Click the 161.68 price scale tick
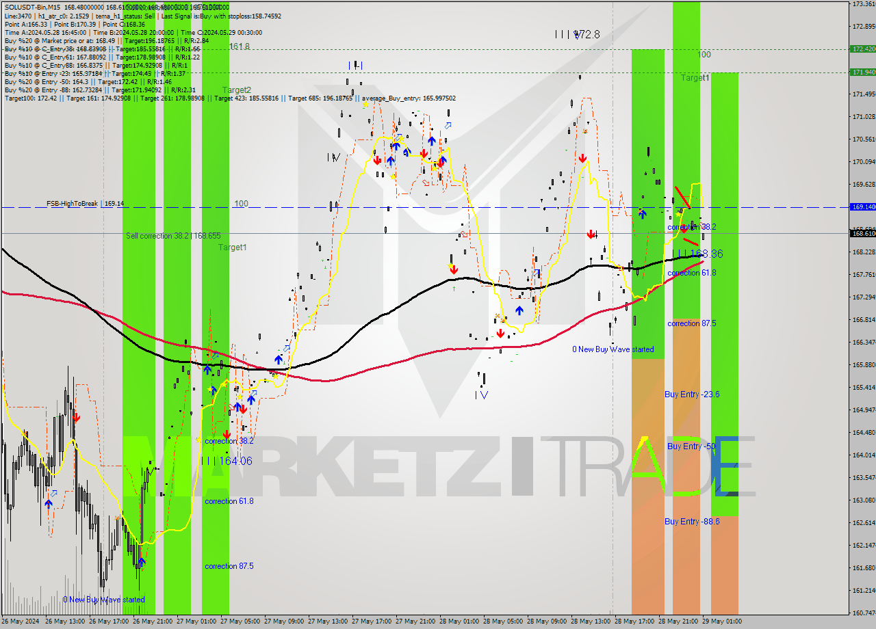 864,567
